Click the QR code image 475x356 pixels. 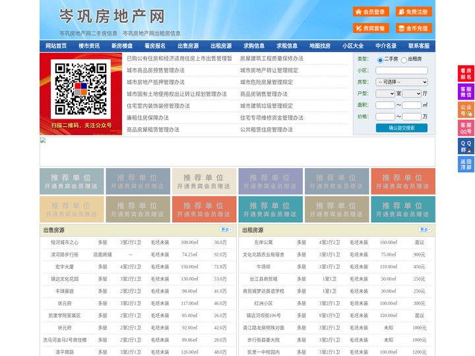coord(80,89)
